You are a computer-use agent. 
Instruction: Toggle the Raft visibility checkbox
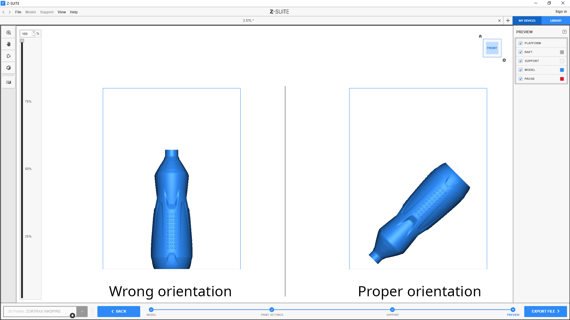coord(520,52)
